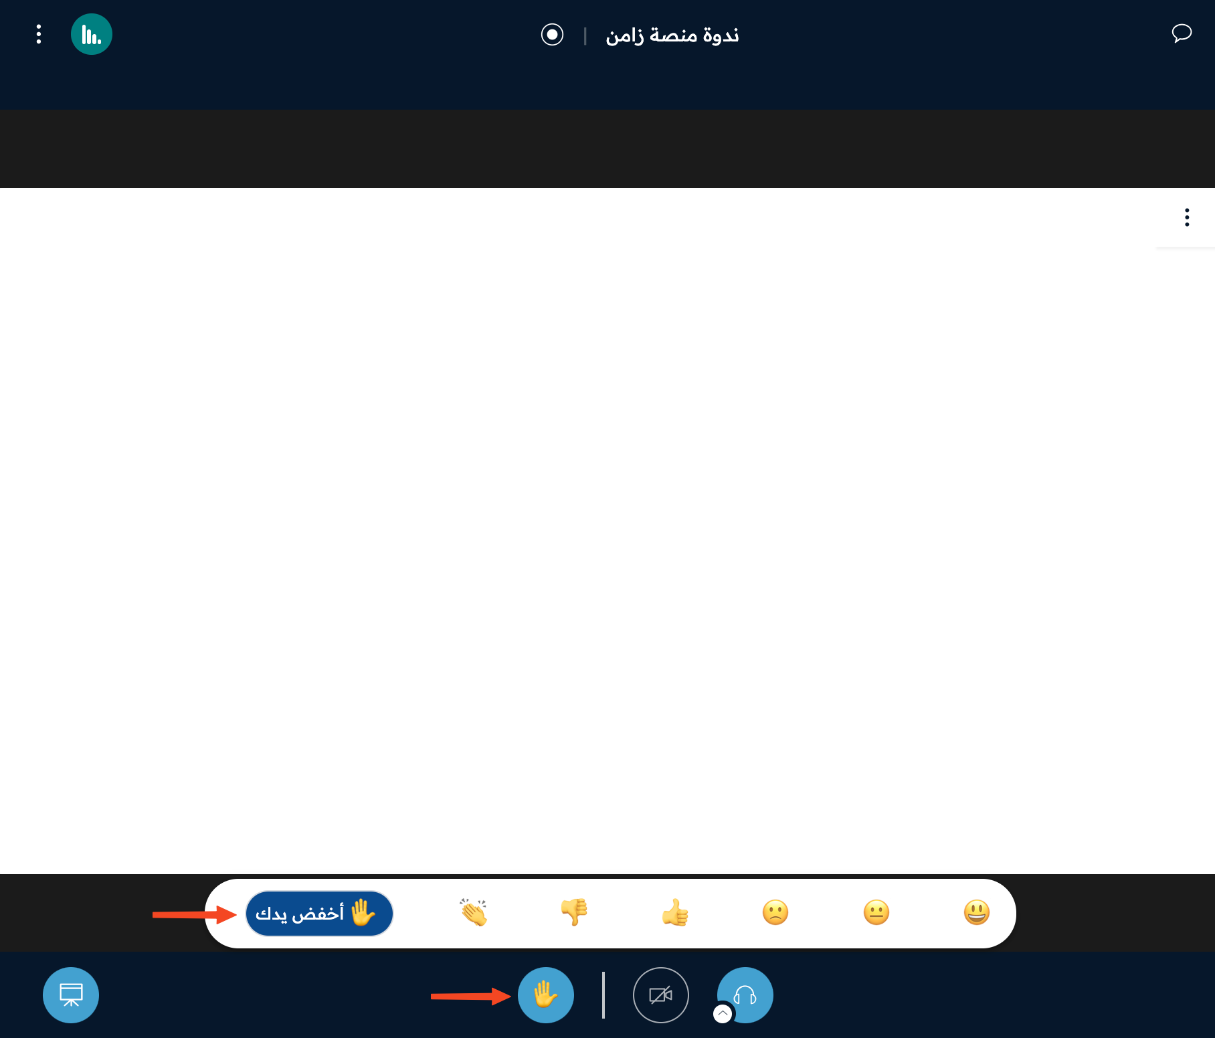Select the smiling face reaction

[x=977, y=912]
